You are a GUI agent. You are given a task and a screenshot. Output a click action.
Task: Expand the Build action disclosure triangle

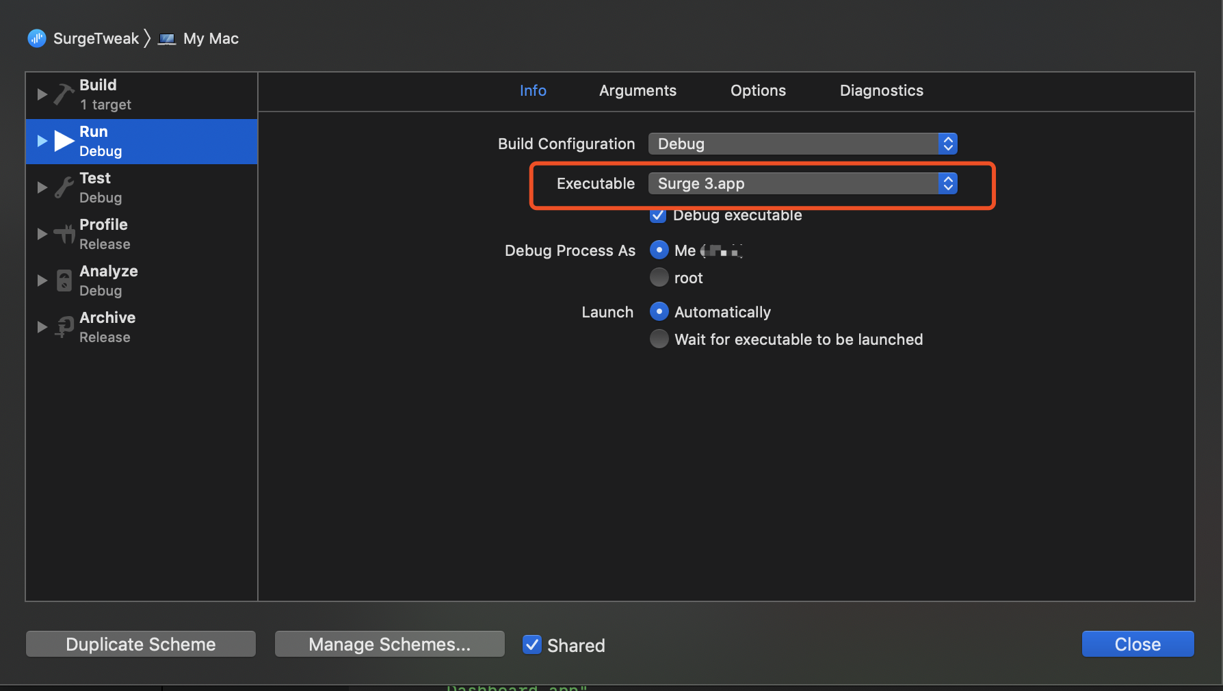tap(42, 94)
